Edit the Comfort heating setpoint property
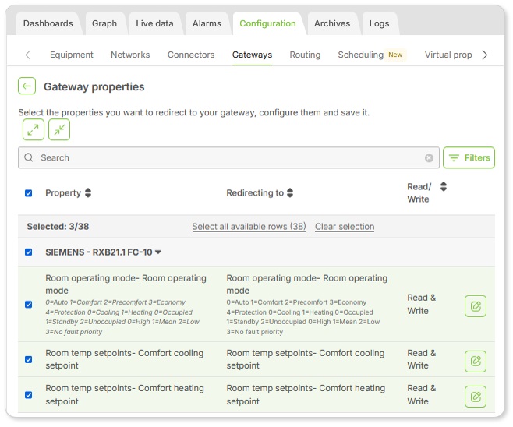 point(476,397)
